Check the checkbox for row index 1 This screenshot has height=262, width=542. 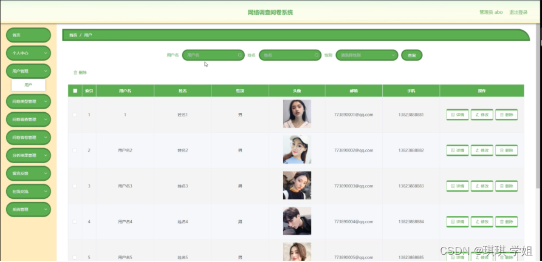pyautogui.click(x=75, y=115)
